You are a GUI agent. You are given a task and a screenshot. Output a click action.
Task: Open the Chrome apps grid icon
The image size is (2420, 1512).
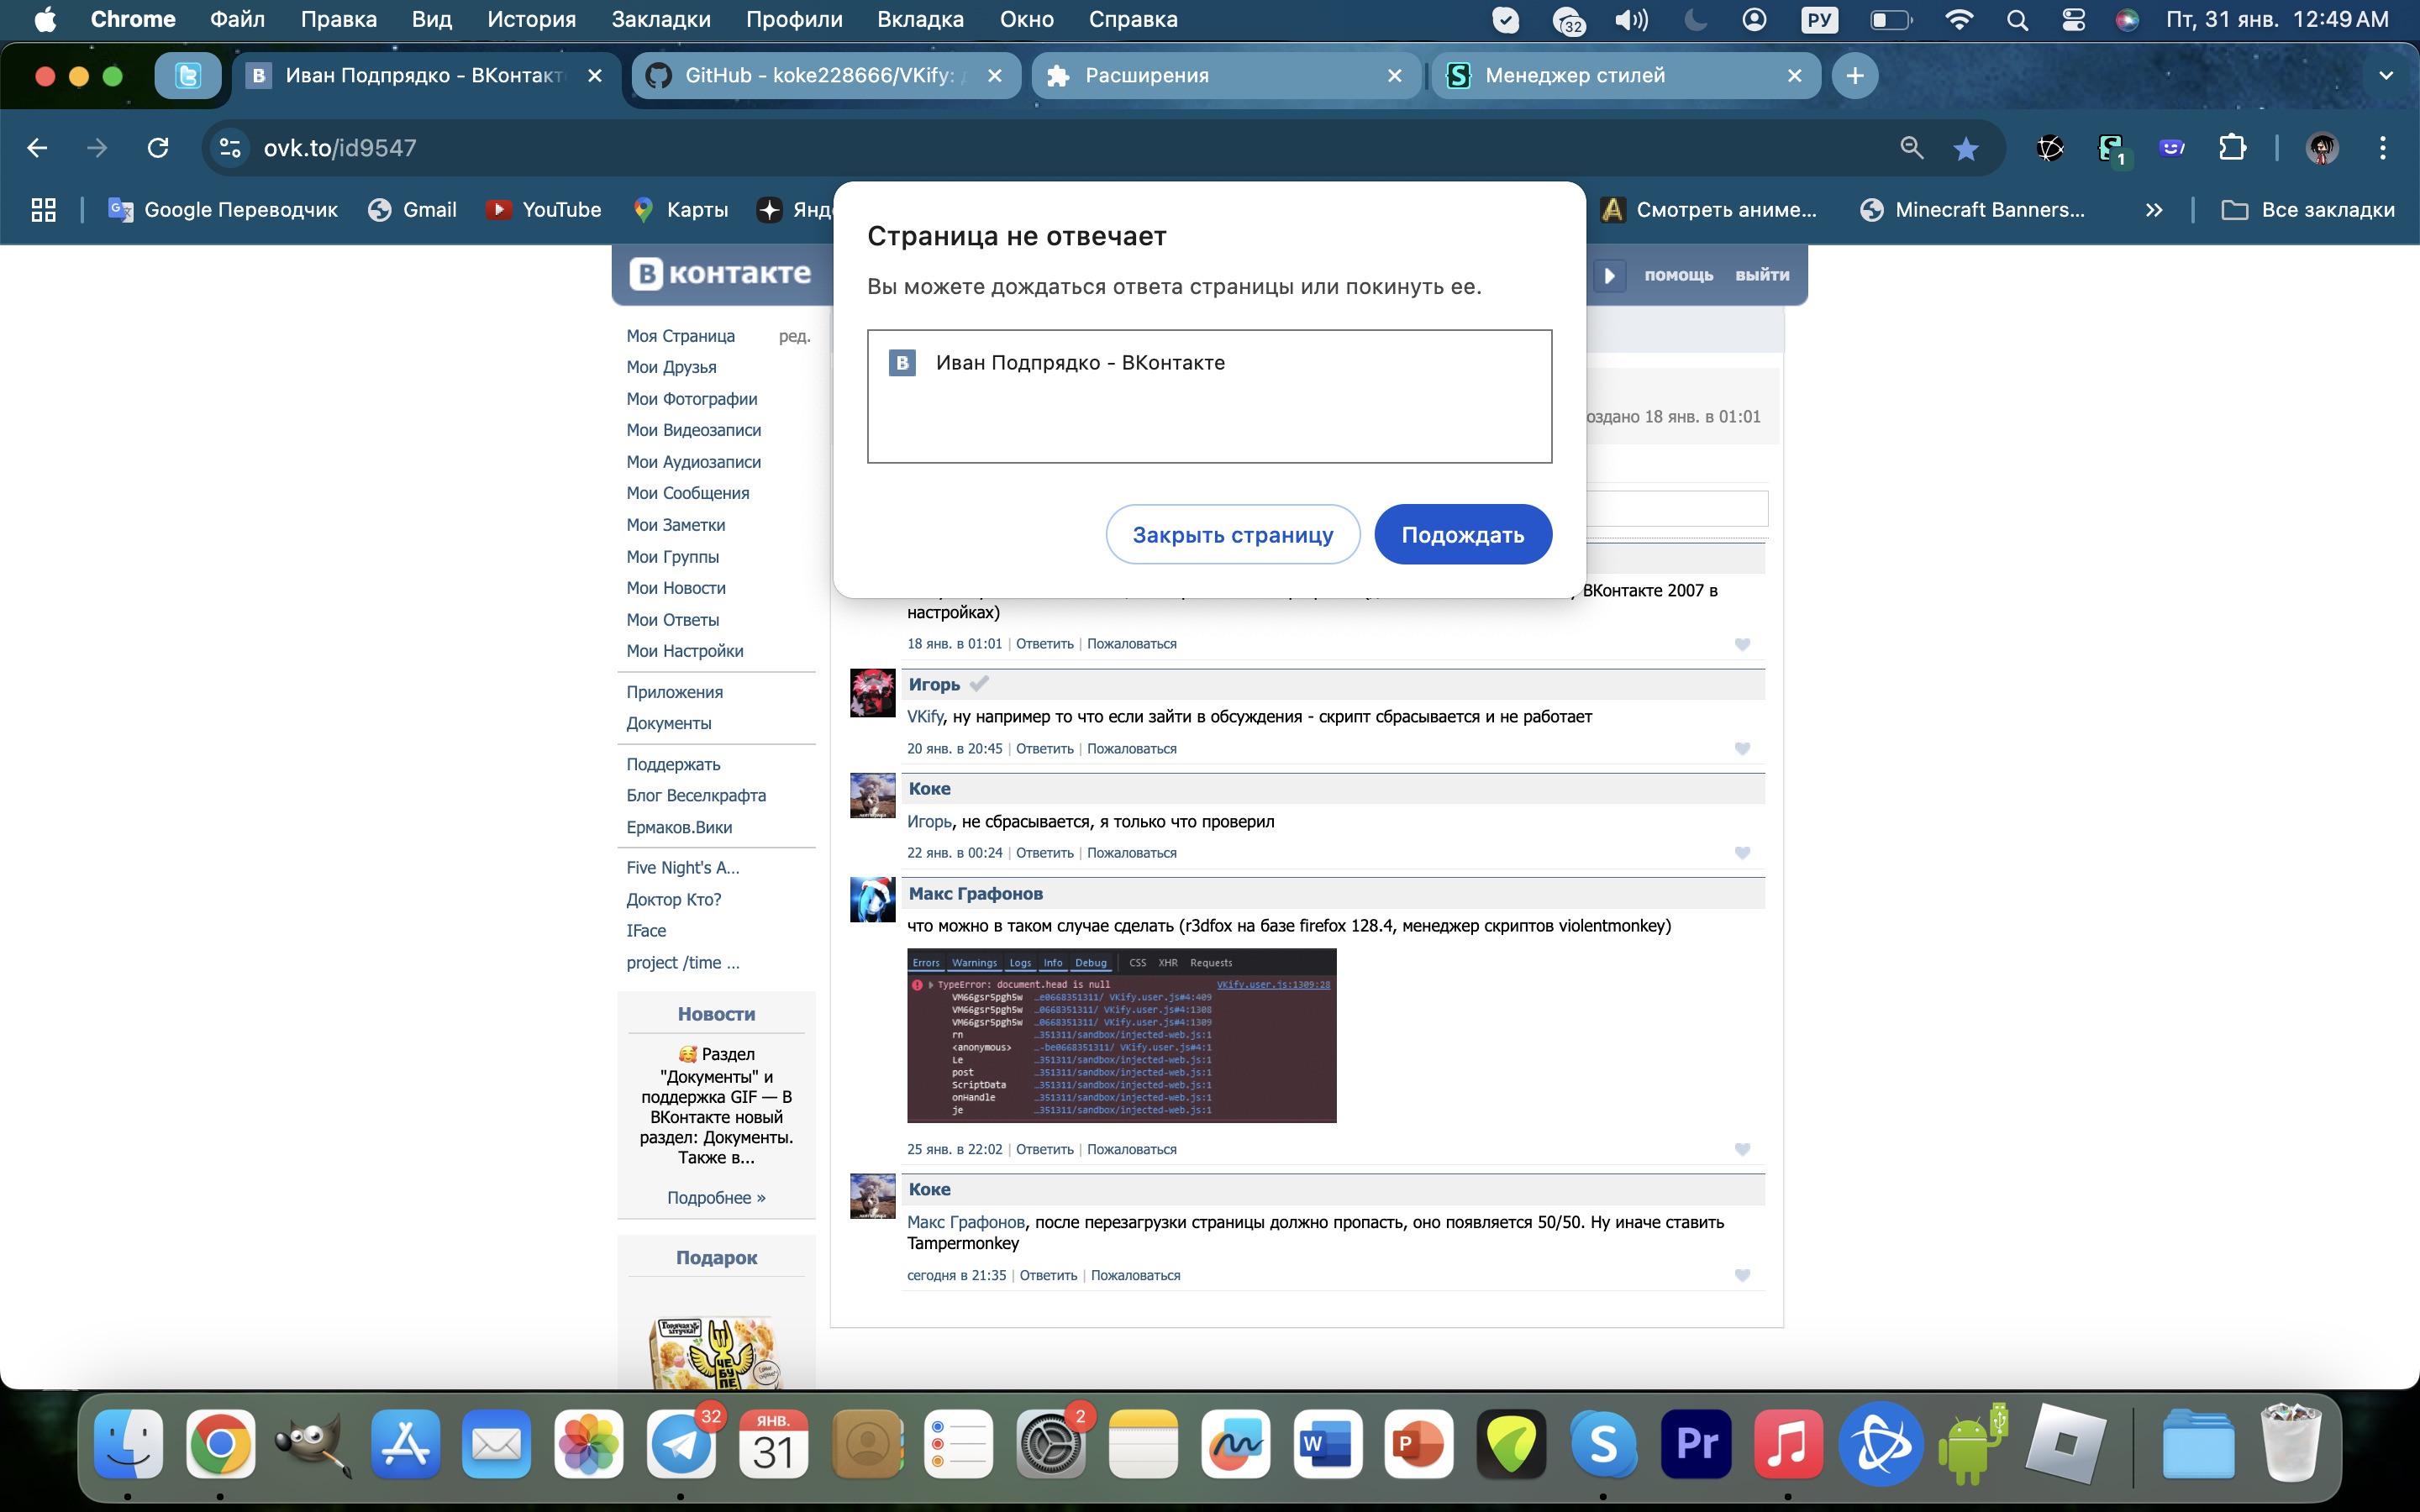(43, 210)
